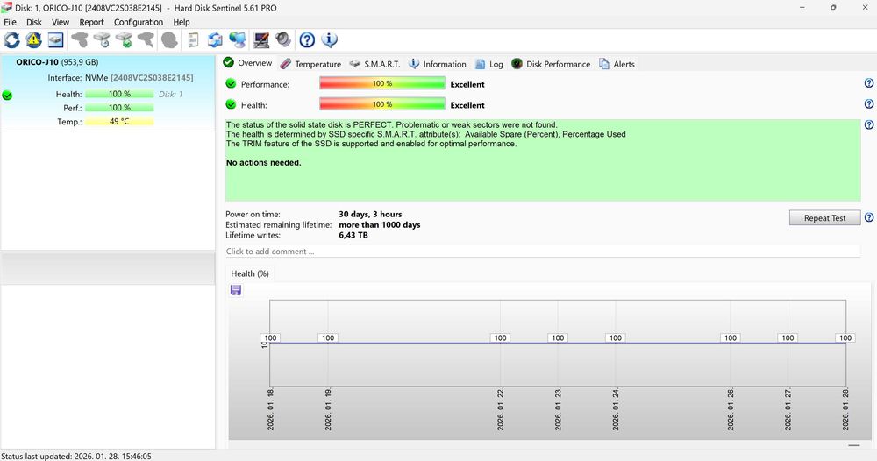Click the blue question mark toolbar icon

pyautogui.click(x=307, y=39)
